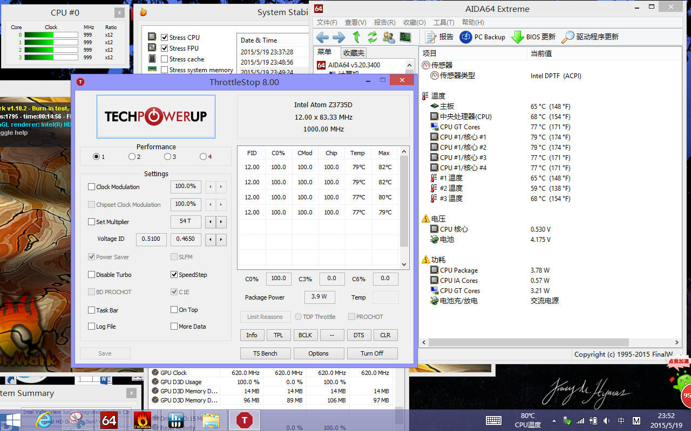
Task: Open the 查看(V) menu in AIDA64
Action: pos(356,23)
